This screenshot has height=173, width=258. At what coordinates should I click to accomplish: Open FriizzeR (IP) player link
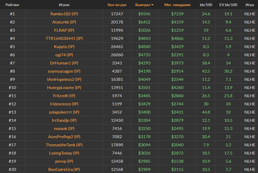click(64, 96)
